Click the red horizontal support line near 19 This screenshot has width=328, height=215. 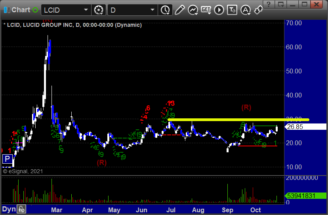click(258, 146)
